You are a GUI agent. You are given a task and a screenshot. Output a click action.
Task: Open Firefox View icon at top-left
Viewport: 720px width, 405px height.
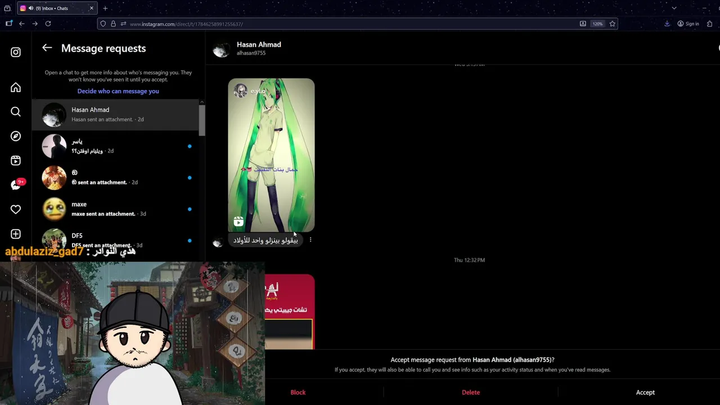pos(7,8)
